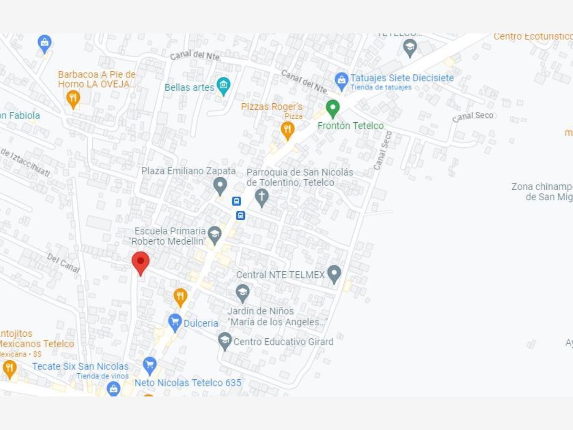Select the Escuela Primaria Roberto Medellin icon

pyautogui.click(x=215, y=236)
